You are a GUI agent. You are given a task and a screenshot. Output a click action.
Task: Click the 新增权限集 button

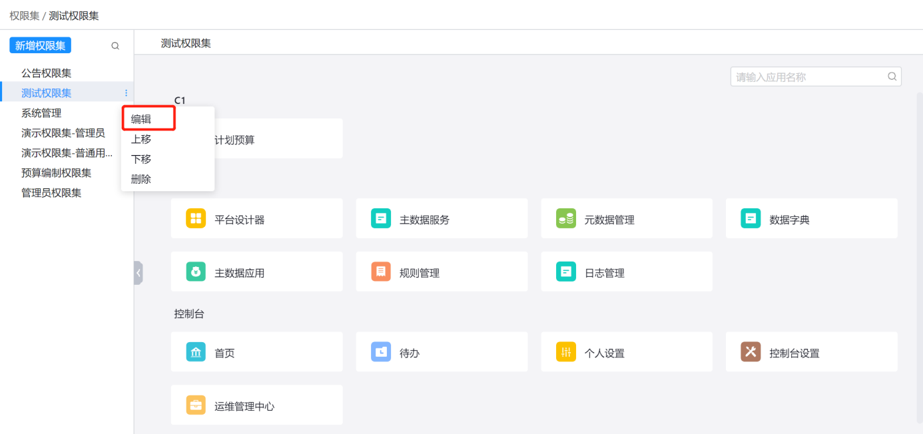(x=40, y=45)
